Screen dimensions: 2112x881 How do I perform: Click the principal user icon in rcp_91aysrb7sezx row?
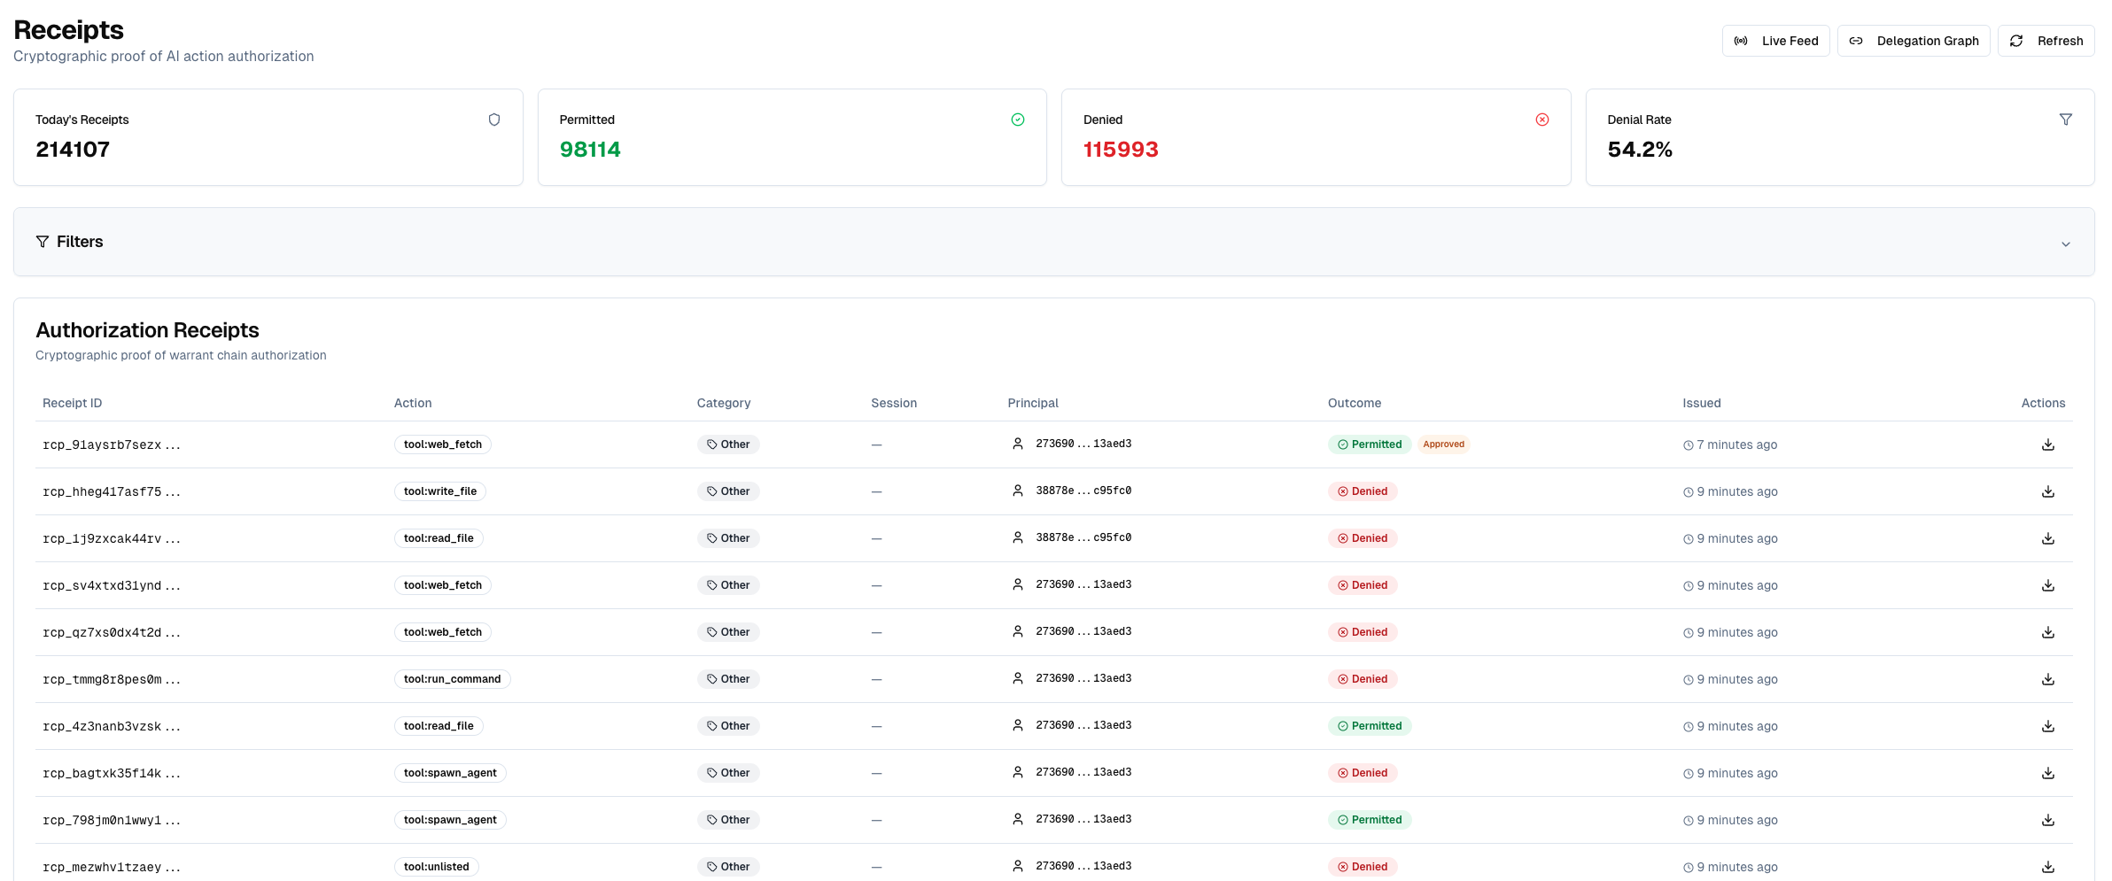coord(1018,444)
